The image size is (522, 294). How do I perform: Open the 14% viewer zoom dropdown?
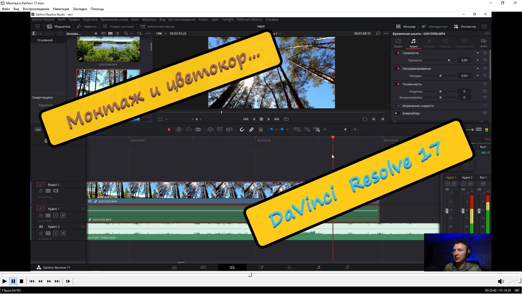pyautogui.click(x=166, y=33)
